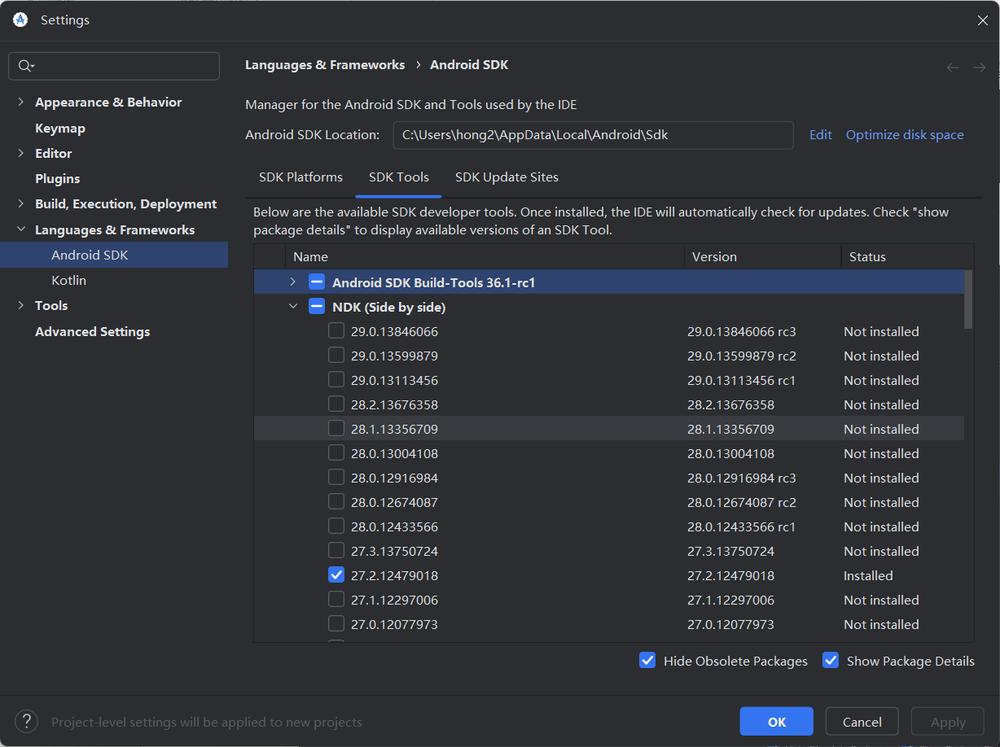The image size is (1000, 747).
Task: Click version cell 28.0.12674087 rc2
Action: [742, 502]
